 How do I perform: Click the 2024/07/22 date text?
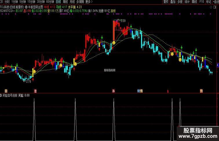tap(6, 11)
